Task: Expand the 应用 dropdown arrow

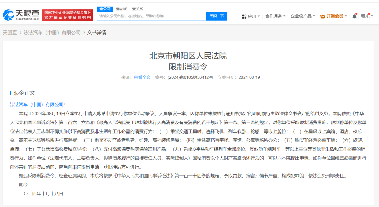Action: pos(259,16)
